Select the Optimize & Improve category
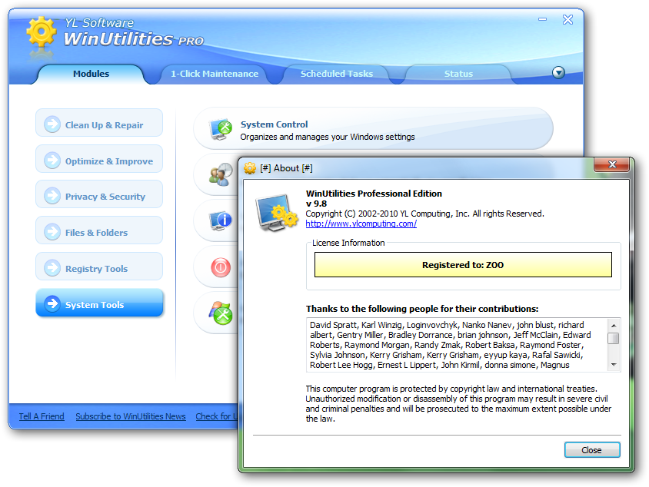Image resolution: width=649 pixels, height=487 pixels. tap(99, 159)
